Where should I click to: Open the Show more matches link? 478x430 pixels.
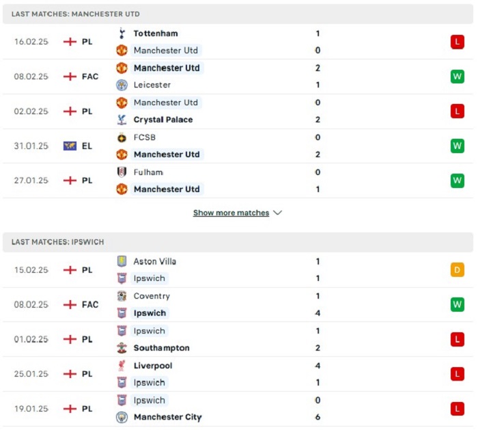(x=231, y=213)
